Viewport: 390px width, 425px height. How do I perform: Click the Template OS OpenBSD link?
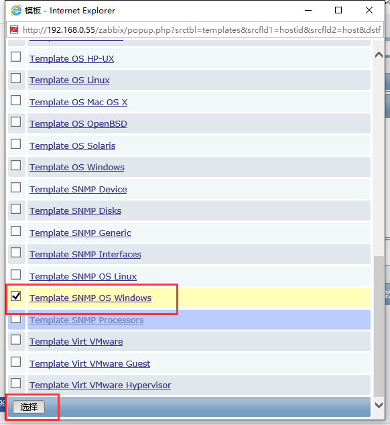78,123
